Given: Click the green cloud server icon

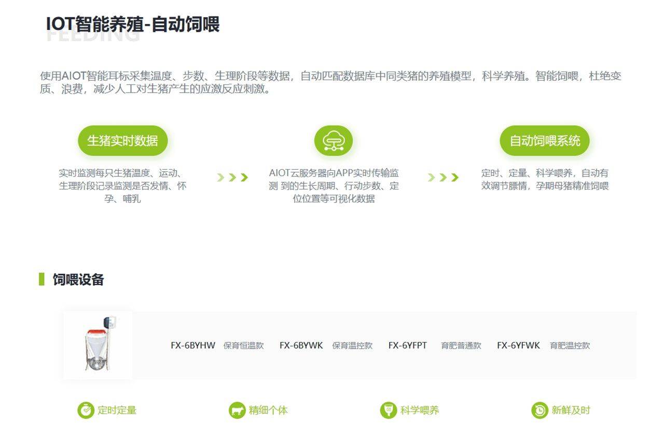Looking at the screenshot, I should pyautogui.click(x=333, y=141).
